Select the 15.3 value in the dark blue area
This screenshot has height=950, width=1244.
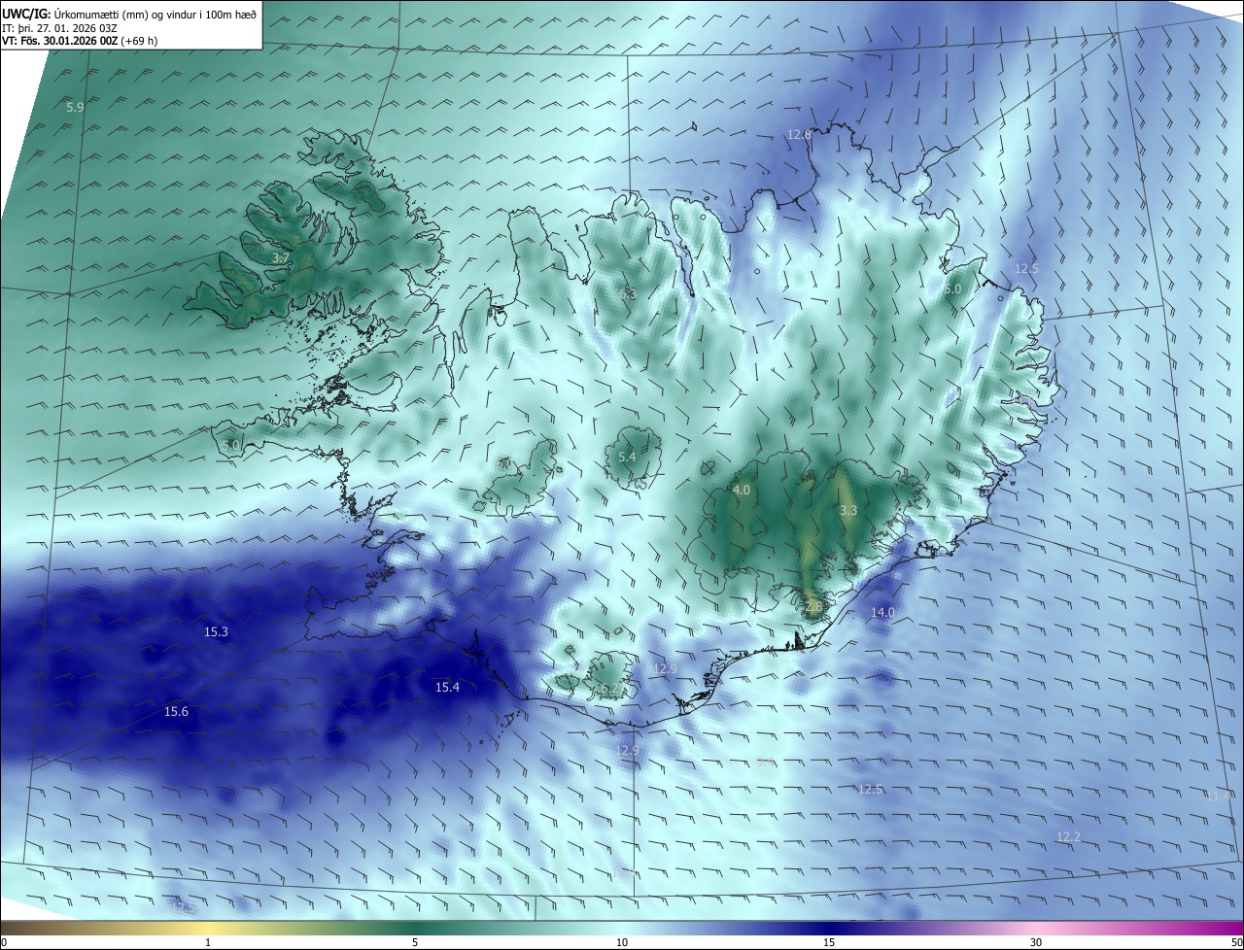pos(216,632)
